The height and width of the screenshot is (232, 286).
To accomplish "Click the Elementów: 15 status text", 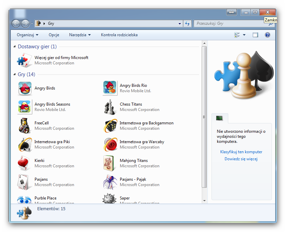I will point(51,209).
